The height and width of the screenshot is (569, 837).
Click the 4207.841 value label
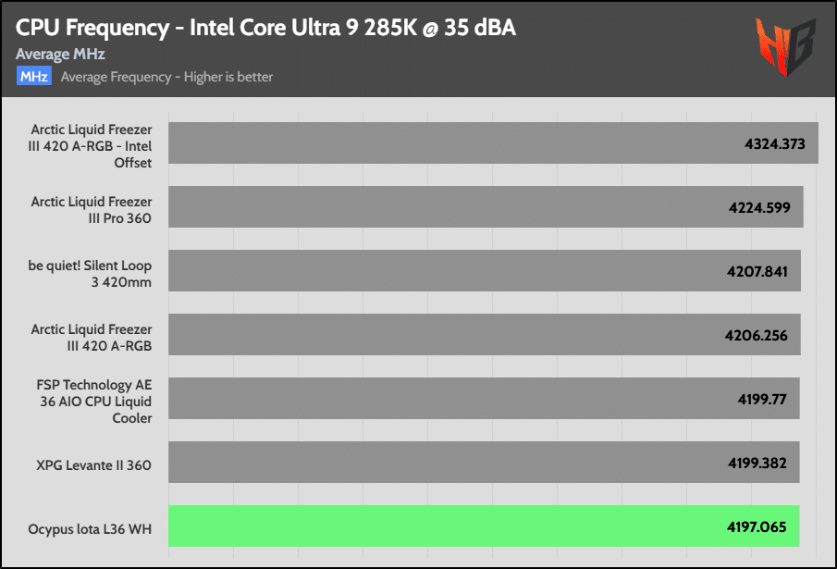tap(757, 272)
